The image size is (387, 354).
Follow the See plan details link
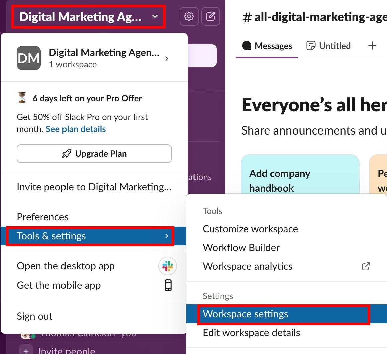point(76,129)
